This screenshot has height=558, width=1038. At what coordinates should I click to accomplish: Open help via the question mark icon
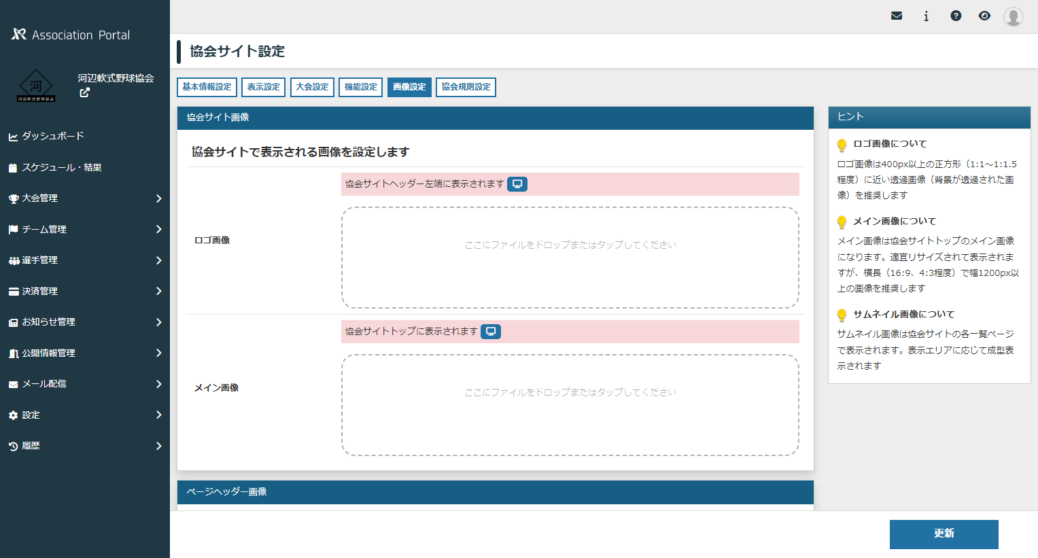[956, 15]
